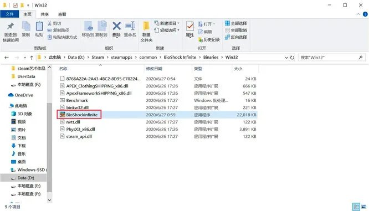Open recent locations dropdown arrow
The height and width of the screenshot is (211, 369).
click(x=25, y=58)
